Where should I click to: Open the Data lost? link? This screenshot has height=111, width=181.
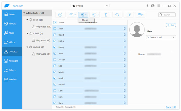coord(171,107)
